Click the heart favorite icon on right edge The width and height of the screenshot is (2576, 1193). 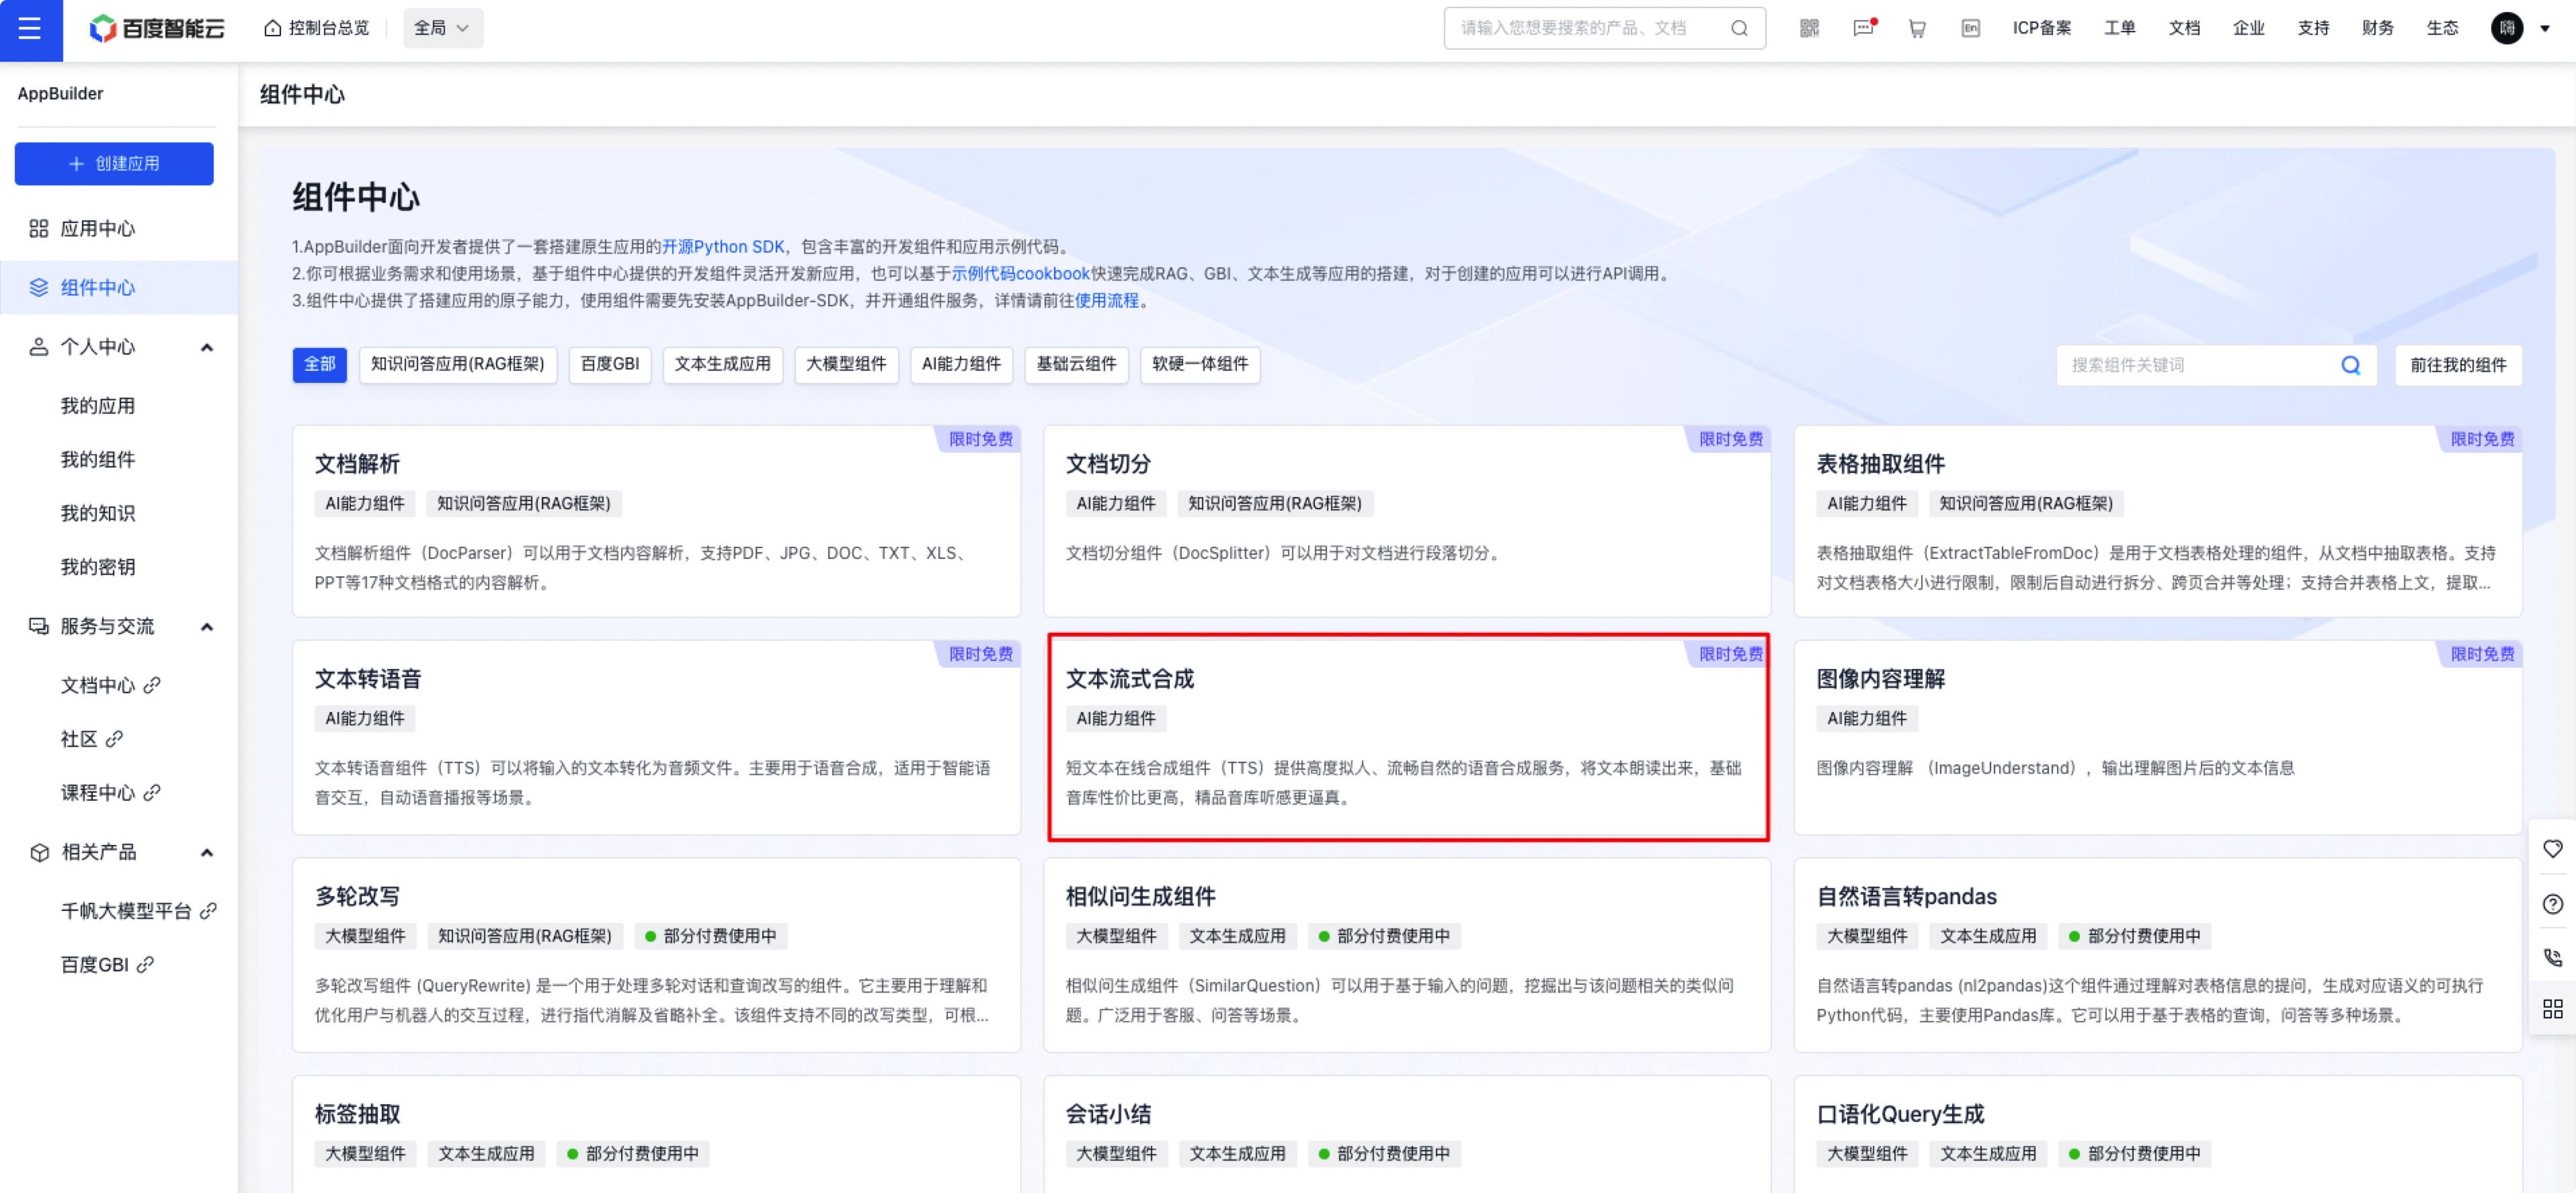(x=2552, y=849)
